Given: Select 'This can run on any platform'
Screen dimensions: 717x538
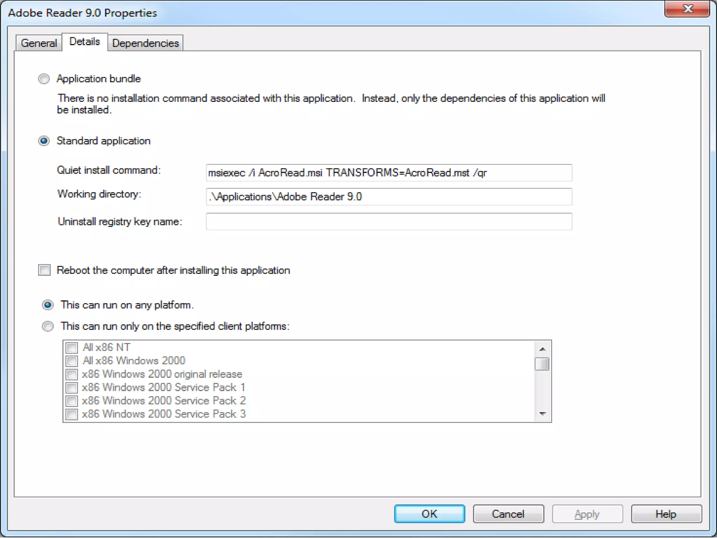Looking at the screenshot, I should [x=48, y=305].
